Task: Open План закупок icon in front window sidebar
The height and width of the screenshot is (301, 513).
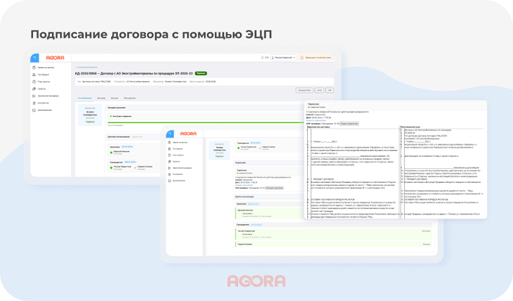Action: tap(170, 155)
